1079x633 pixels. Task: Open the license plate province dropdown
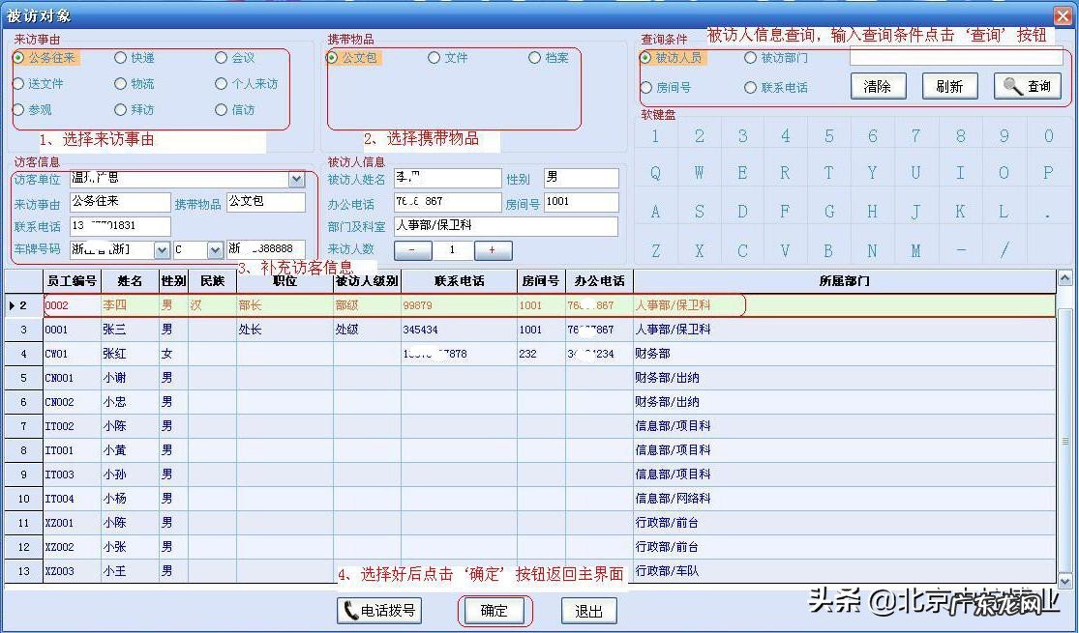pos(161,249)
